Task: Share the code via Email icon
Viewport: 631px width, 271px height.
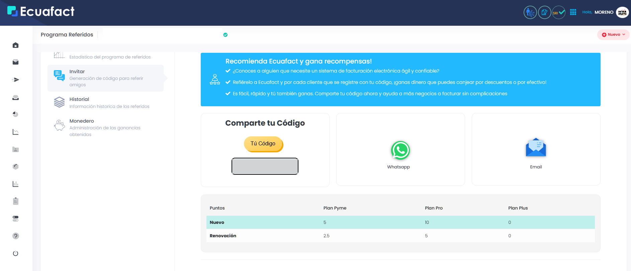Action: pyautogui.click(x=536, y=147)
